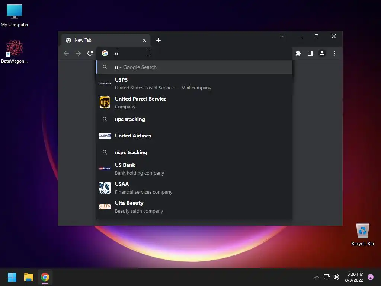The height and width of the screenshot is (286, 381).
Task: Open volume speaker tray icon
Action: (x=336, y=277)
